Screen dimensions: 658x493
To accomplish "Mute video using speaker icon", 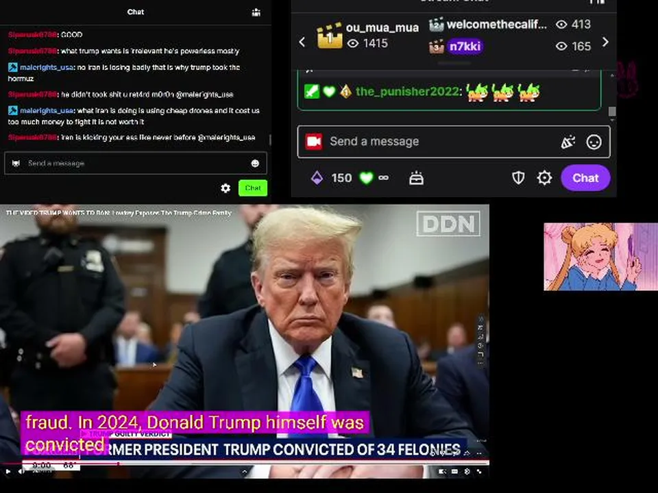I will point(21,472).
